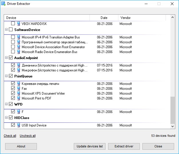This screenshot has height=154, width=179.
Task: Collapse the AudioEndpoint group
Action: (7, 58)
